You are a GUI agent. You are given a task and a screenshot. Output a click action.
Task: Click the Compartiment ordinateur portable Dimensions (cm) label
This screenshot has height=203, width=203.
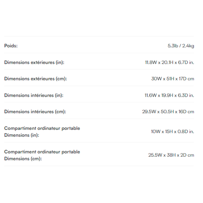point(42,155)
